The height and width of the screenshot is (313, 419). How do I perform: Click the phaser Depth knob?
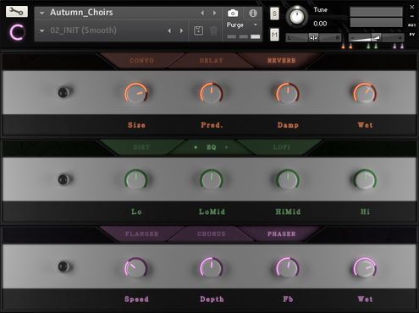click(212, 267)
